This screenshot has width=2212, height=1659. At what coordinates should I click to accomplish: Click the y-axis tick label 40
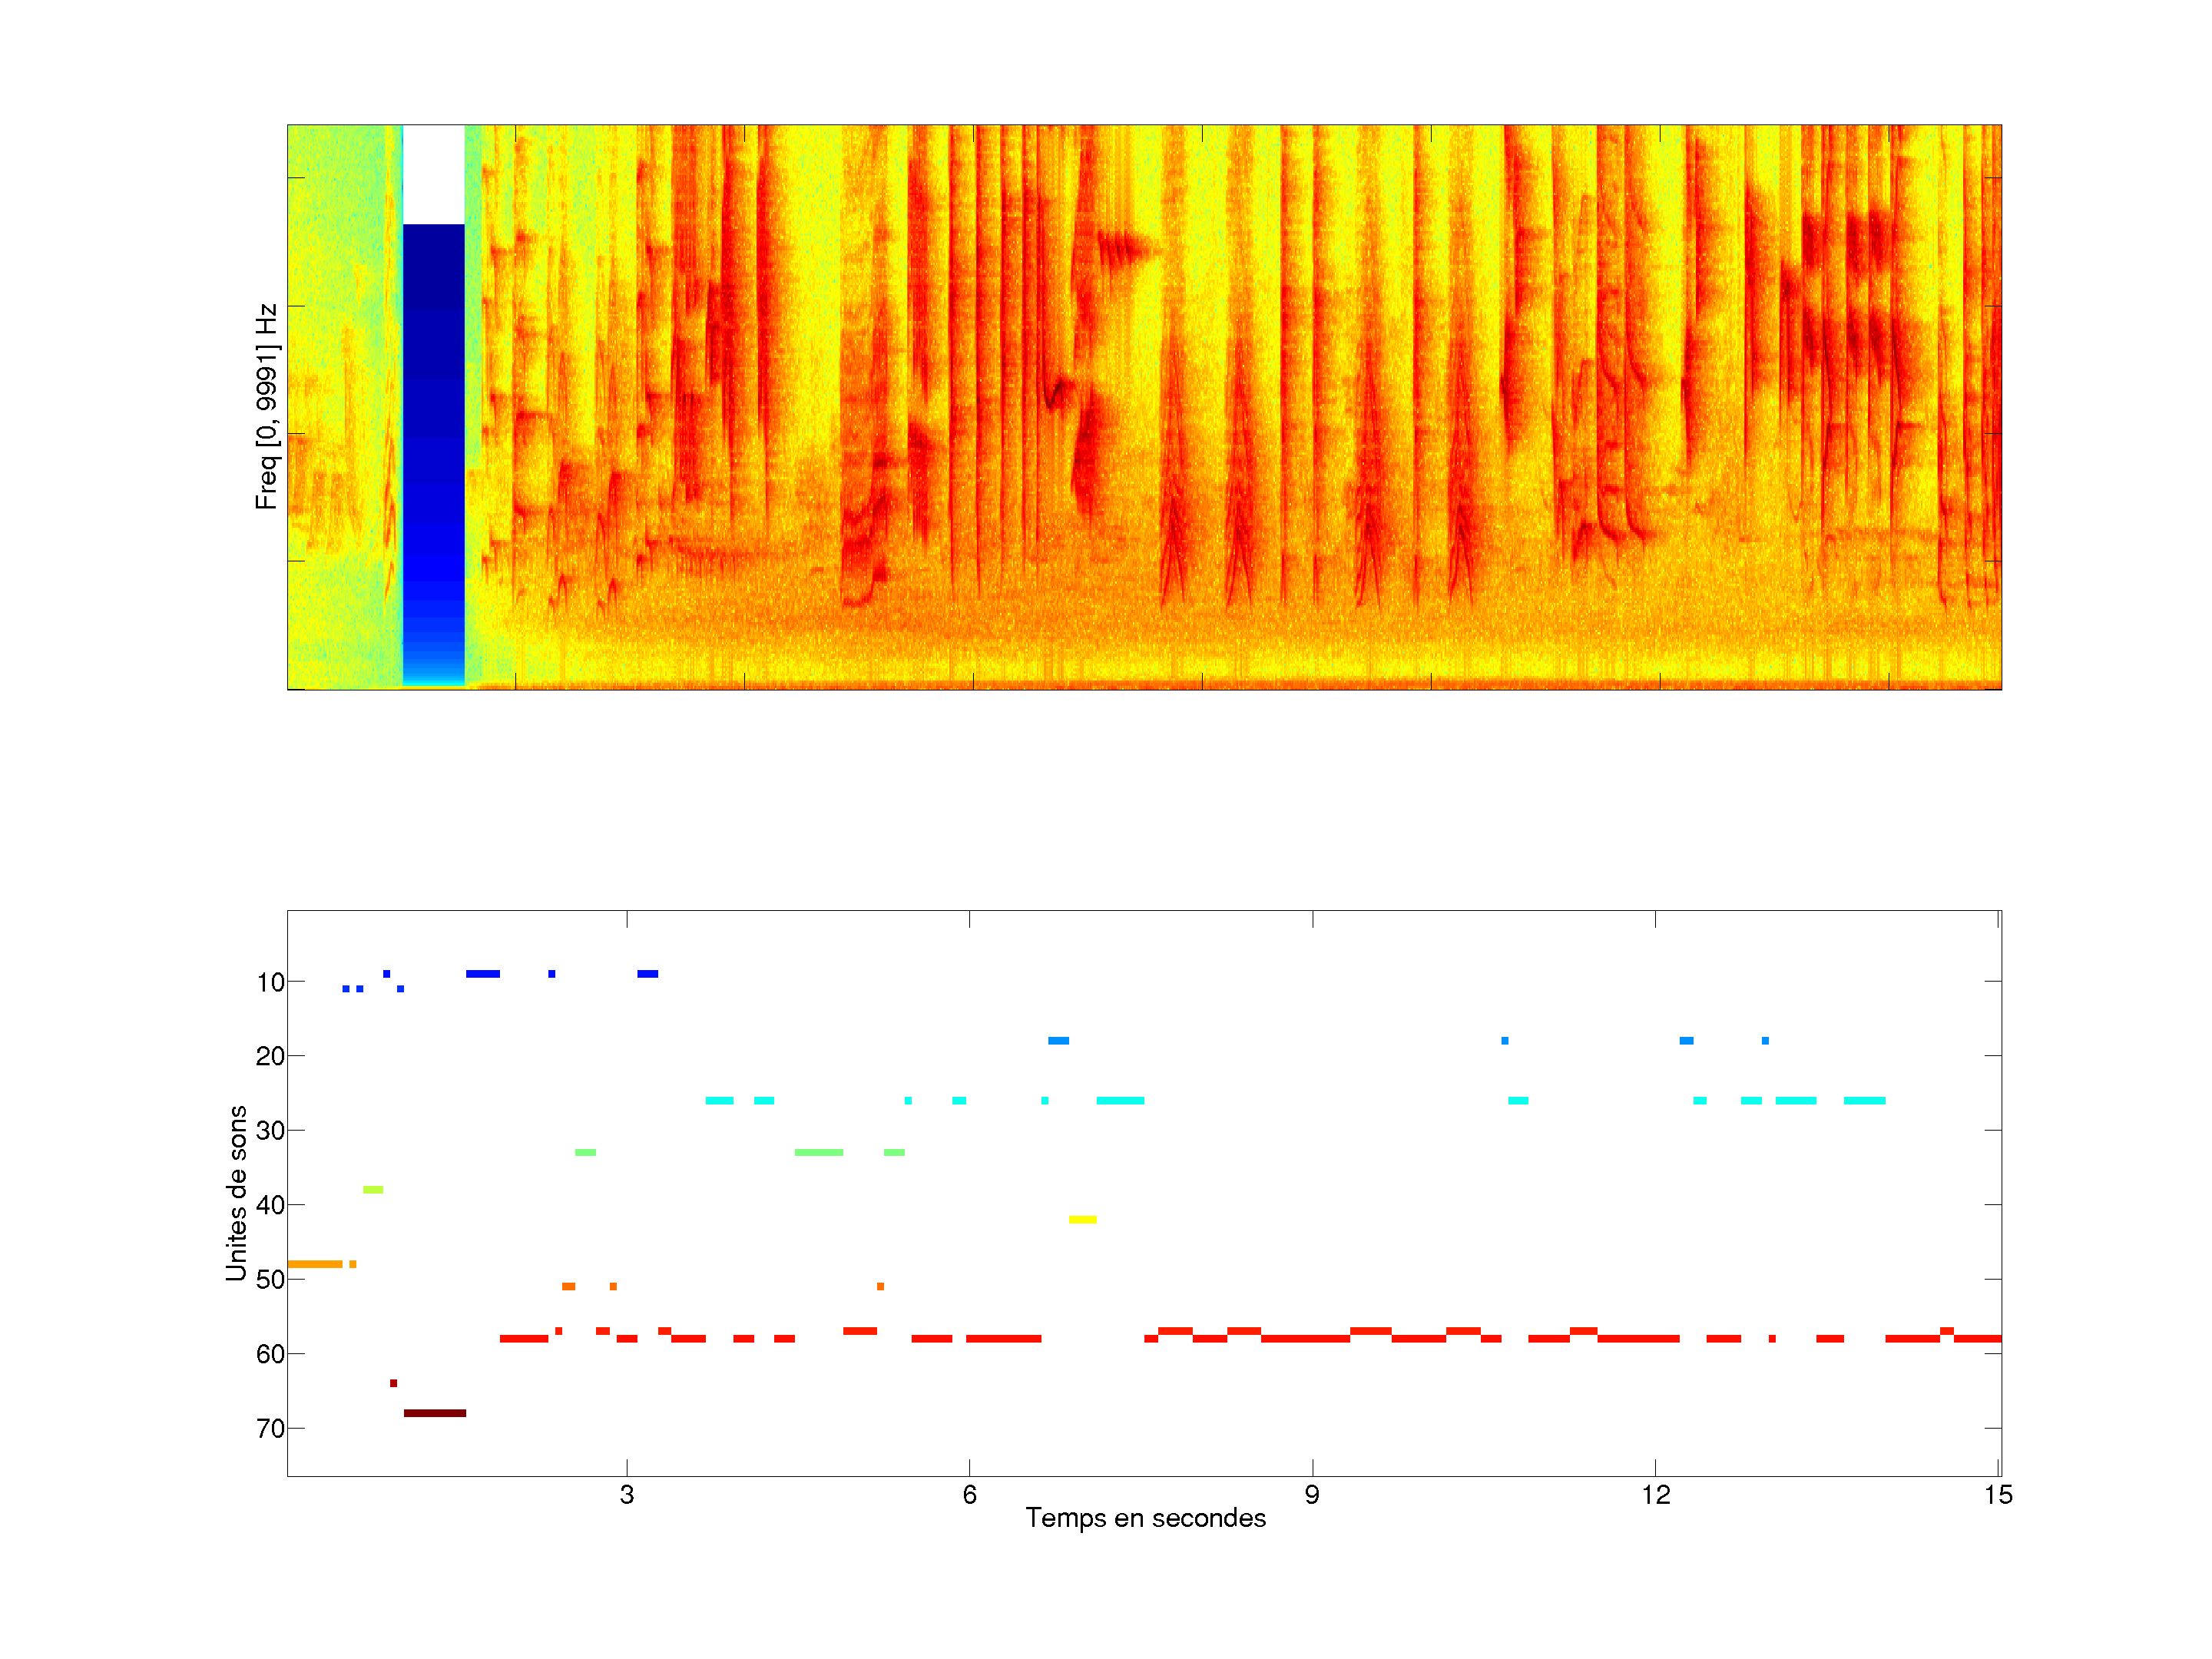(x=270, y=1205)
